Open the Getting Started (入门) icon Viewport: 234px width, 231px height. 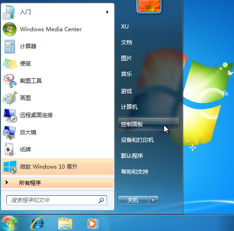click(x=9, y=12)
